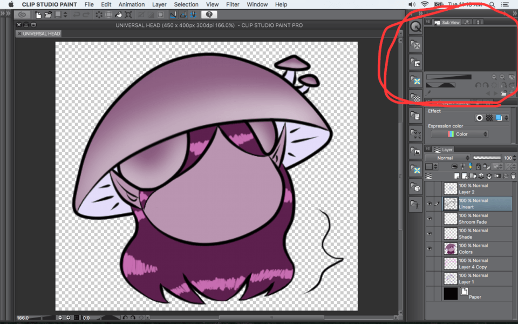Click the Quick Access 'Q' panel icon

tap(415, 26)
